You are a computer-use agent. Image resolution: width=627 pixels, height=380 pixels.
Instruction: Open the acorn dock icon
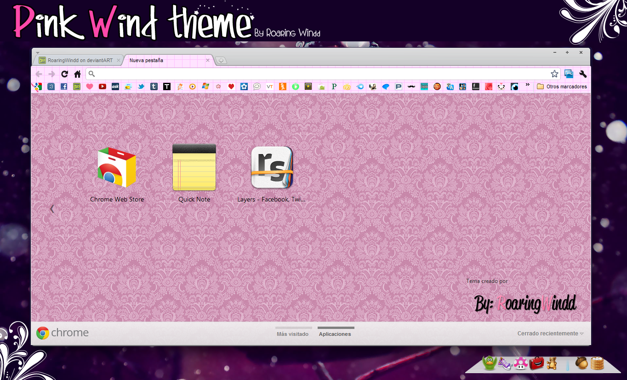pyautogui.click(x=581, y=363)
